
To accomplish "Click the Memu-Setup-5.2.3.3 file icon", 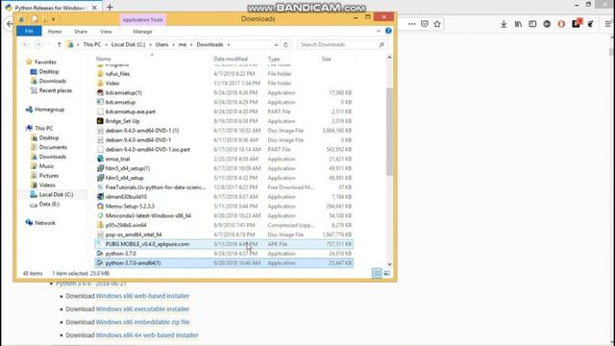I will [100, 206].
